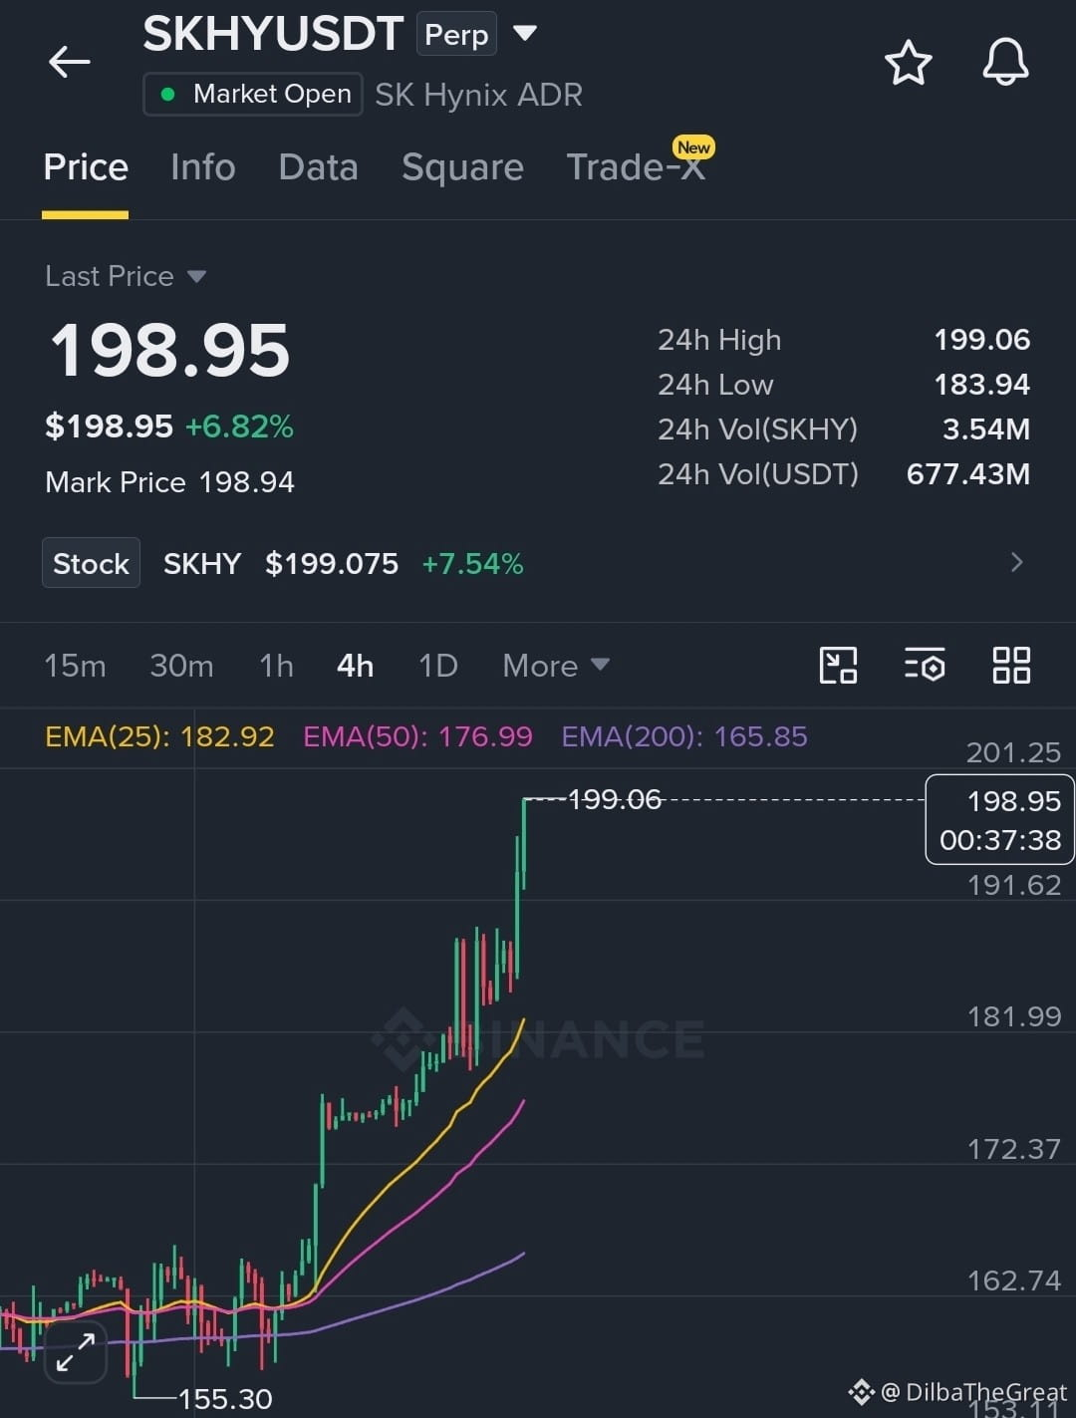The width and height of the screenshot is (1076, 1418).
Task: Tap the Market Open status badge
Action: [253, 95]
